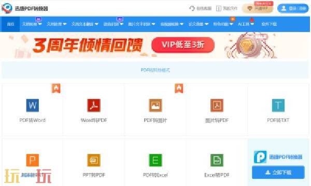Click the 图片转PDF label text
311x186 pixels.
tap(217, 120)
